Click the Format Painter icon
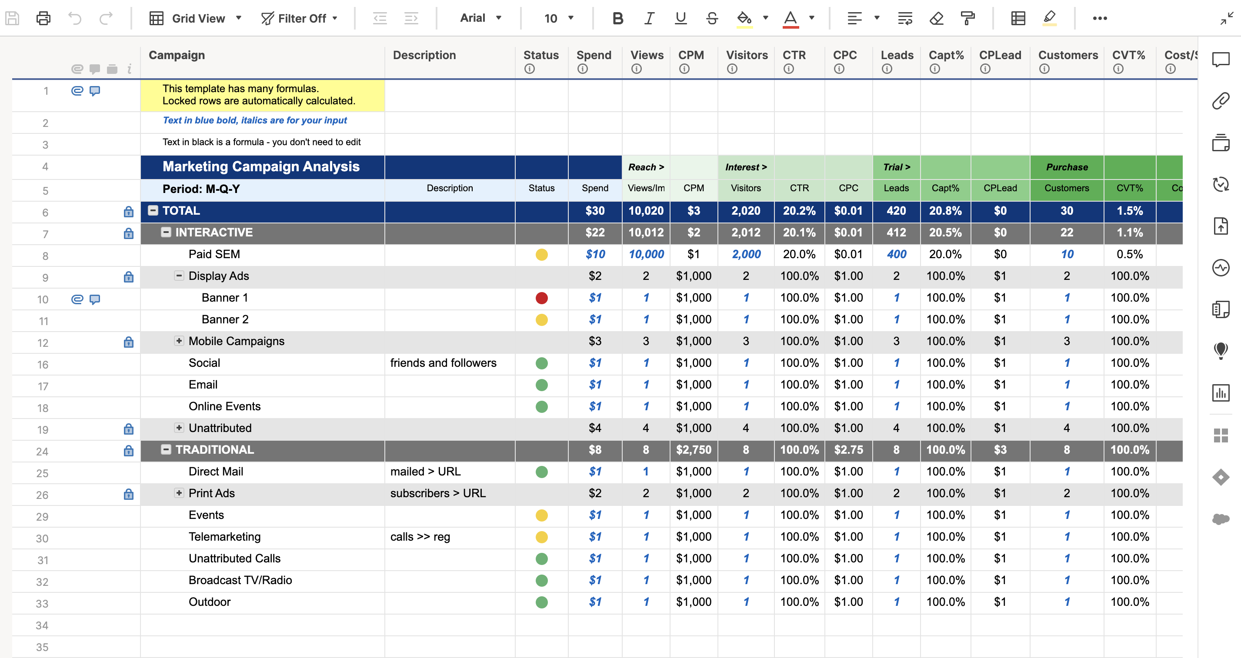Screen dimensions: 1241x658 967,18
